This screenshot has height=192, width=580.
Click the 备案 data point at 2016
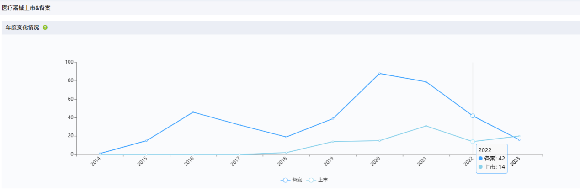click(x=193, y=112)
